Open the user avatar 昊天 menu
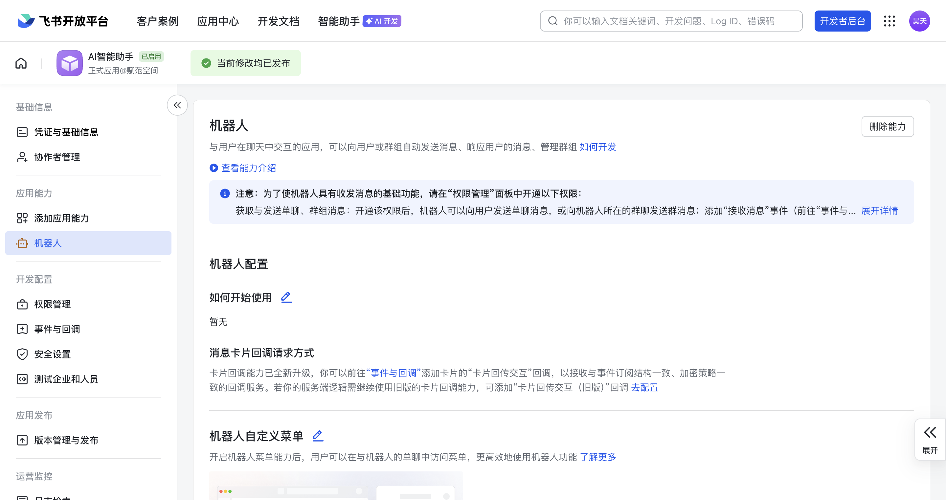Viewport: 946px width, 500px height. click(919, 21)
